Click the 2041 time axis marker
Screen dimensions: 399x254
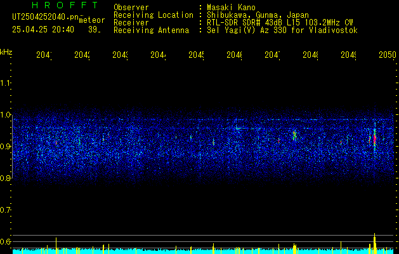pos(44,55)
